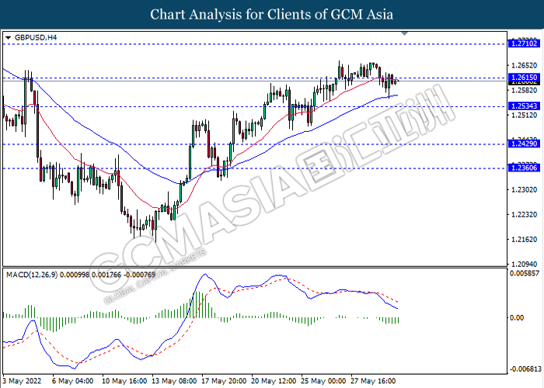Select the 1.26150 price level label
The width and height of the screenshot is (544, 388).
[x=524, y=78]
